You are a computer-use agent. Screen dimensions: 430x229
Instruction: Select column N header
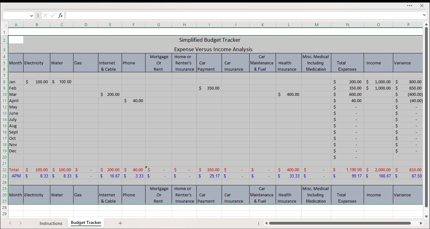347,25
